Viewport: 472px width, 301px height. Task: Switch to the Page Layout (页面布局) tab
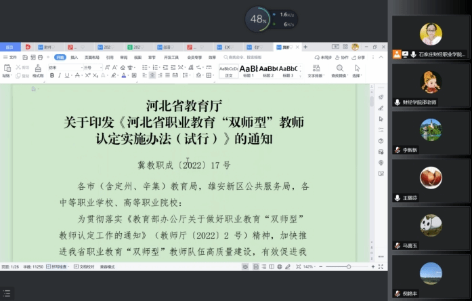[92, 57]
